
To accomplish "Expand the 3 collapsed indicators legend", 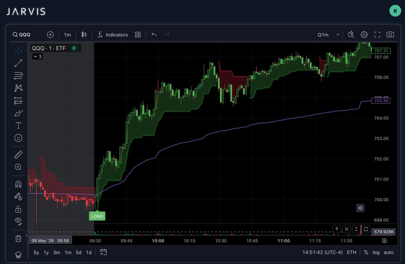I will point(38,56).
